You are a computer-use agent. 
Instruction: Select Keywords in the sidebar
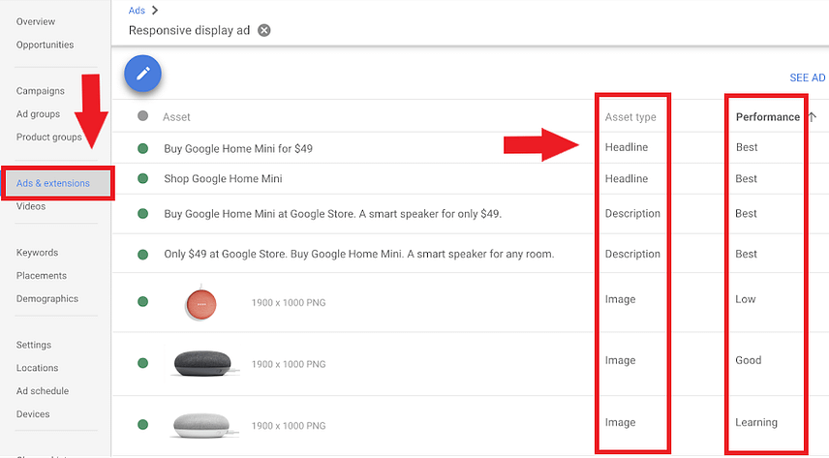click(x=37, y=253)
